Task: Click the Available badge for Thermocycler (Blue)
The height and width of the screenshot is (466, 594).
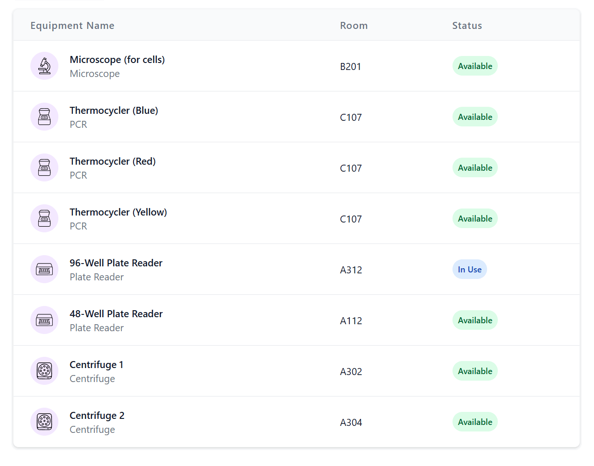Action: pos(475,117)
